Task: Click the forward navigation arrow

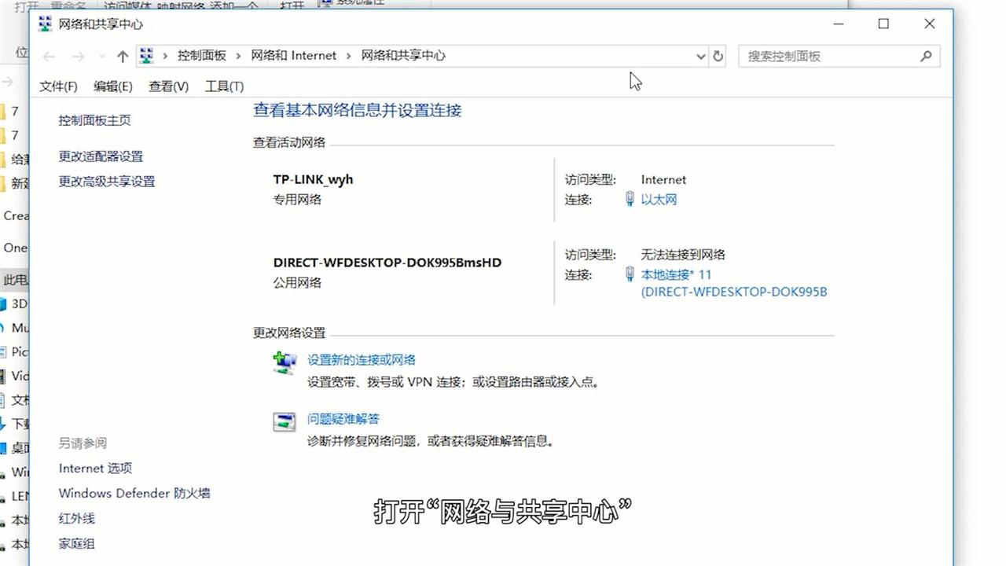Action: 77,56
